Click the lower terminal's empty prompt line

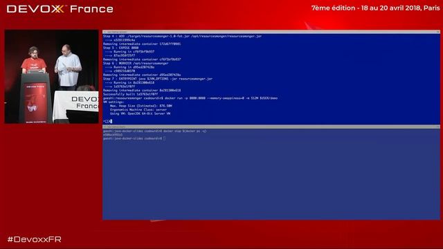click(x=134, y=138)
